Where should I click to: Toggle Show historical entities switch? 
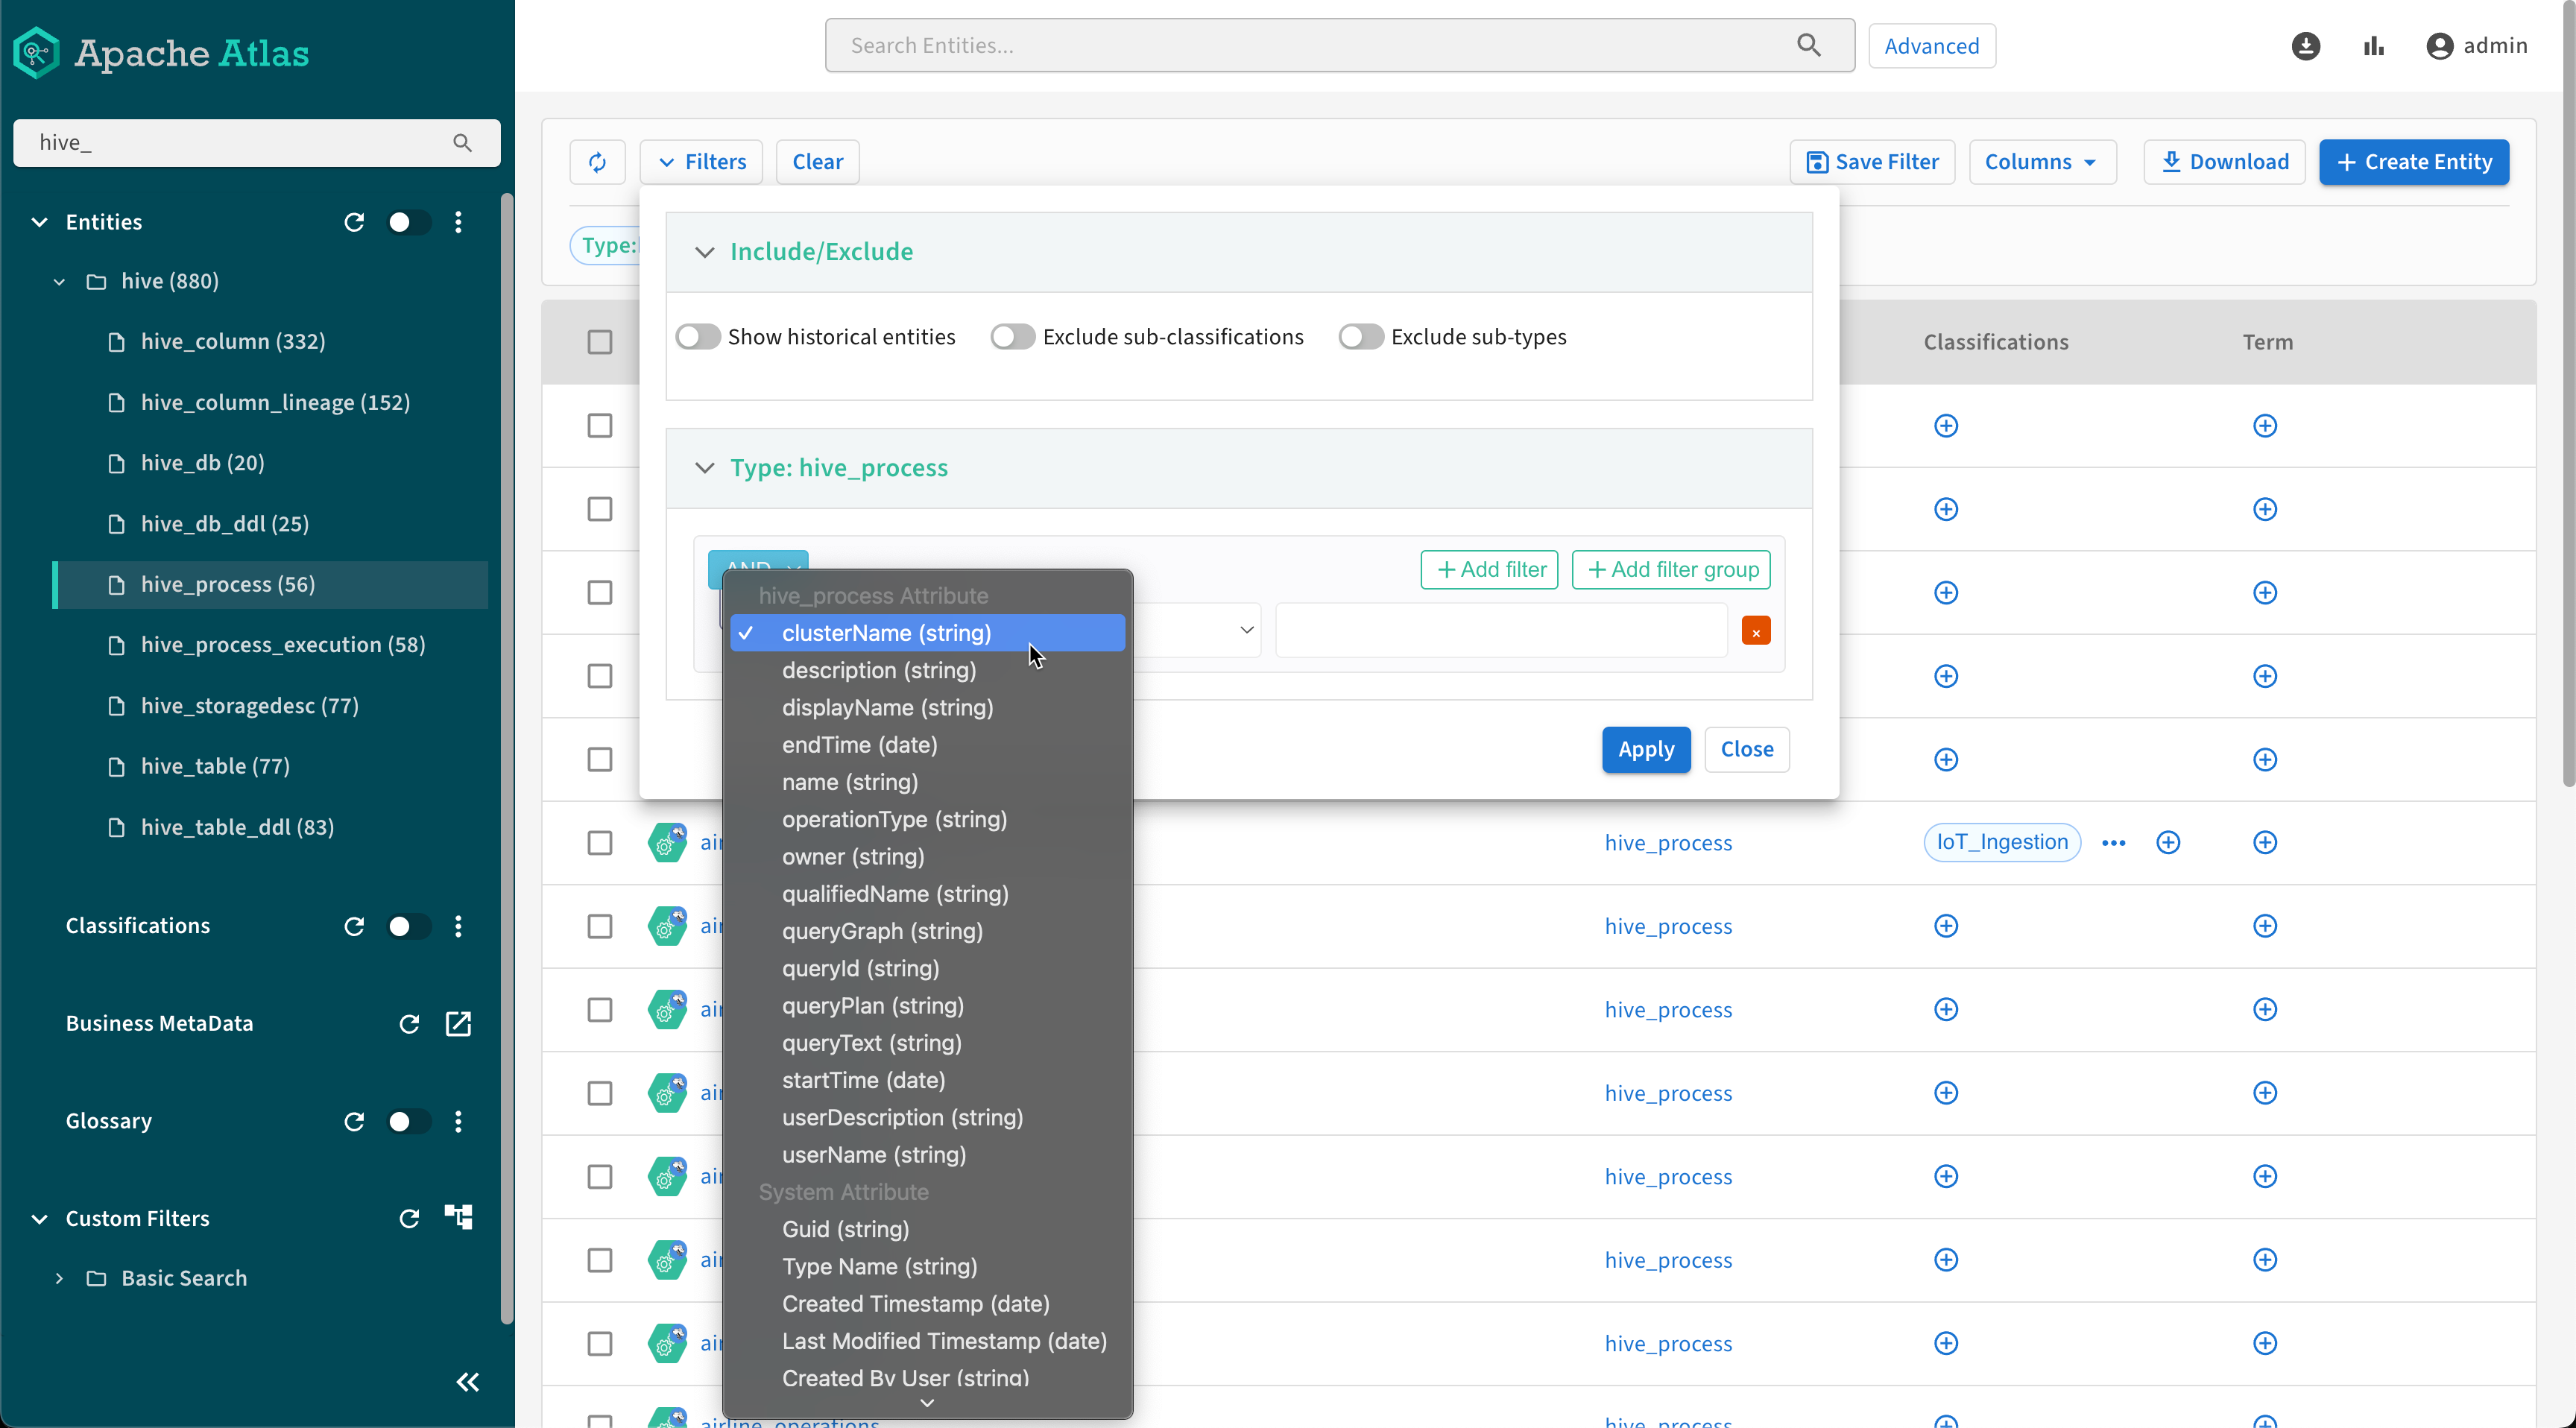pyautogui.click(x=698, y=337)
